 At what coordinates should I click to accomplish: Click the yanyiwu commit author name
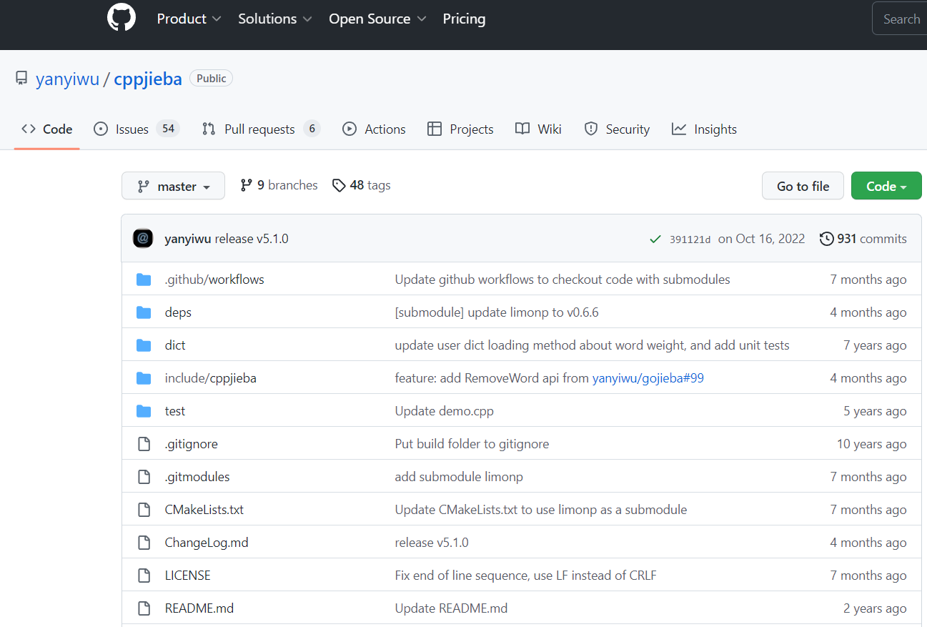click(x=188, y=239)
